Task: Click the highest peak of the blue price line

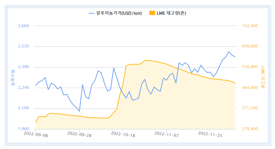Action: (229, 52)
